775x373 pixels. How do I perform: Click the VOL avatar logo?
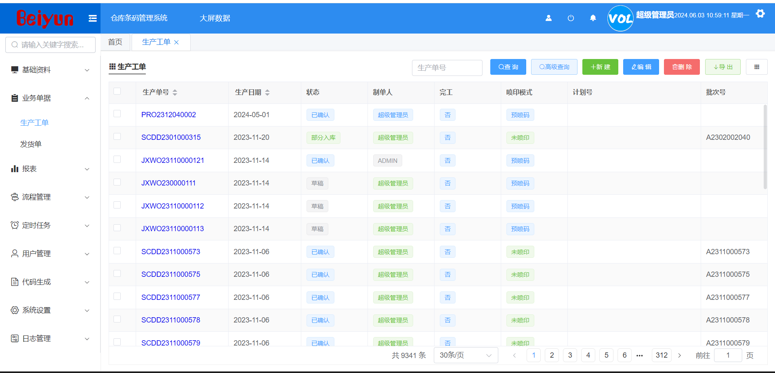point(620,18)
